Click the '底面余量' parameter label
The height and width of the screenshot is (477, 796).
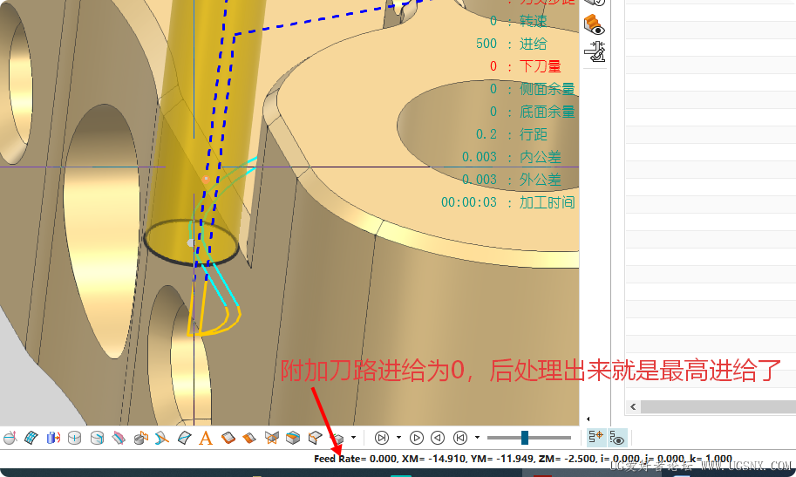[548, 112]
